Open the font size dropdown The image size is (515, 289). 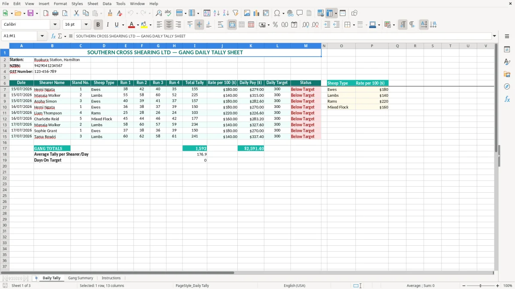pos(86,25)
